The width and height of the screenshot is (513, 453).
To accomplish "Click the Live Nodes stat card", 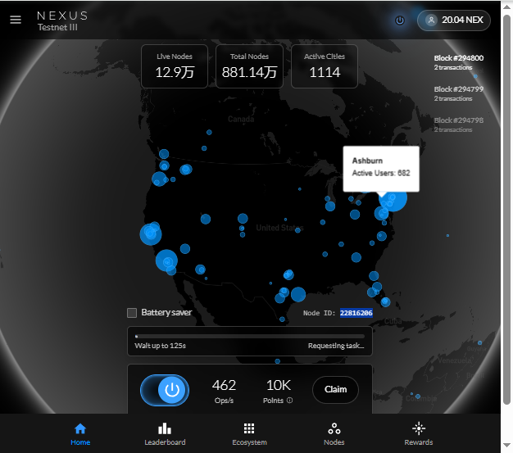I will coord(175,66).
